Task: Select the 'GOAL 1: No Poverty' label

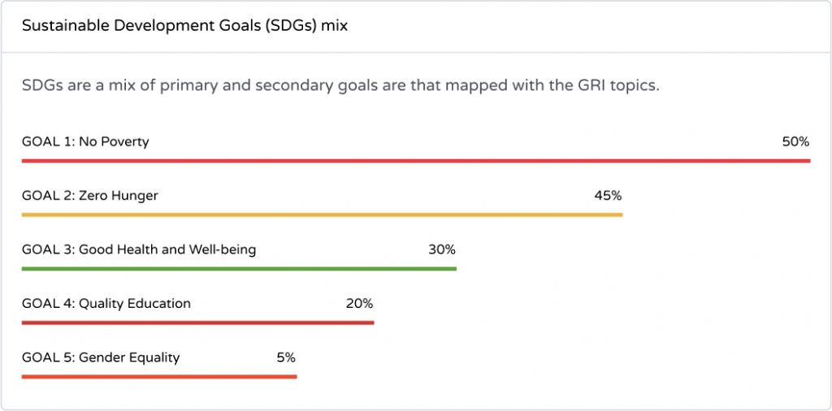Action: (85, 142)
